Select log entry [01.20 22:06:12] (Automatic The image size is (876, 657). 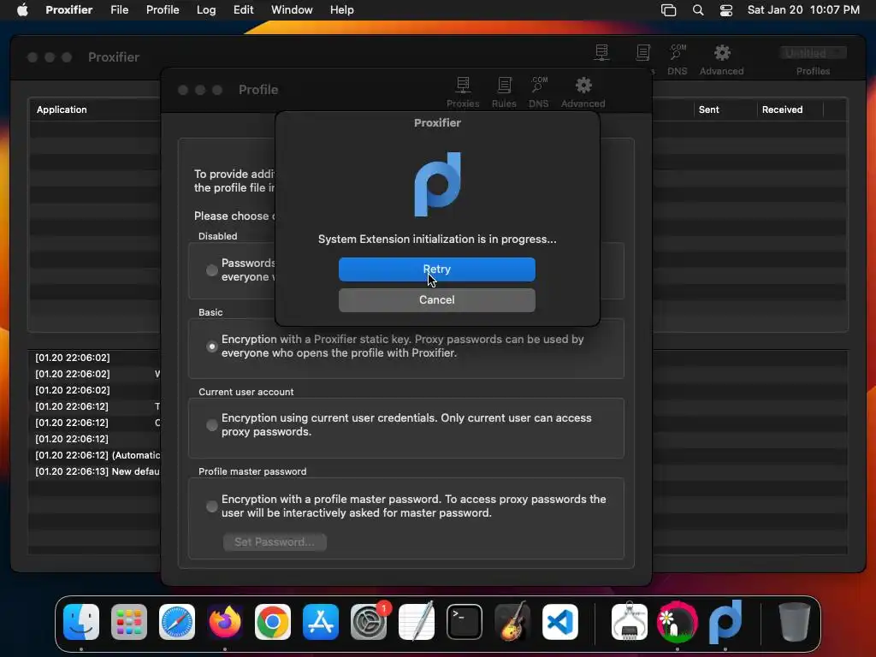(98, 455)
